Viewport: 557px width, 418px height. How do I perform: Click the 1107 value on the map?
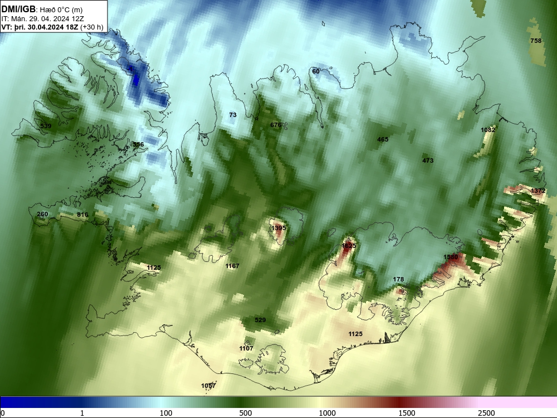[246, 348]
